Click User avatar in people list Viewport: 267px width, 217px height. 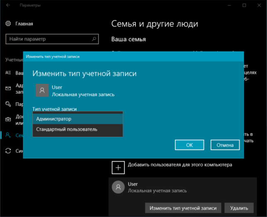point(118,187)
